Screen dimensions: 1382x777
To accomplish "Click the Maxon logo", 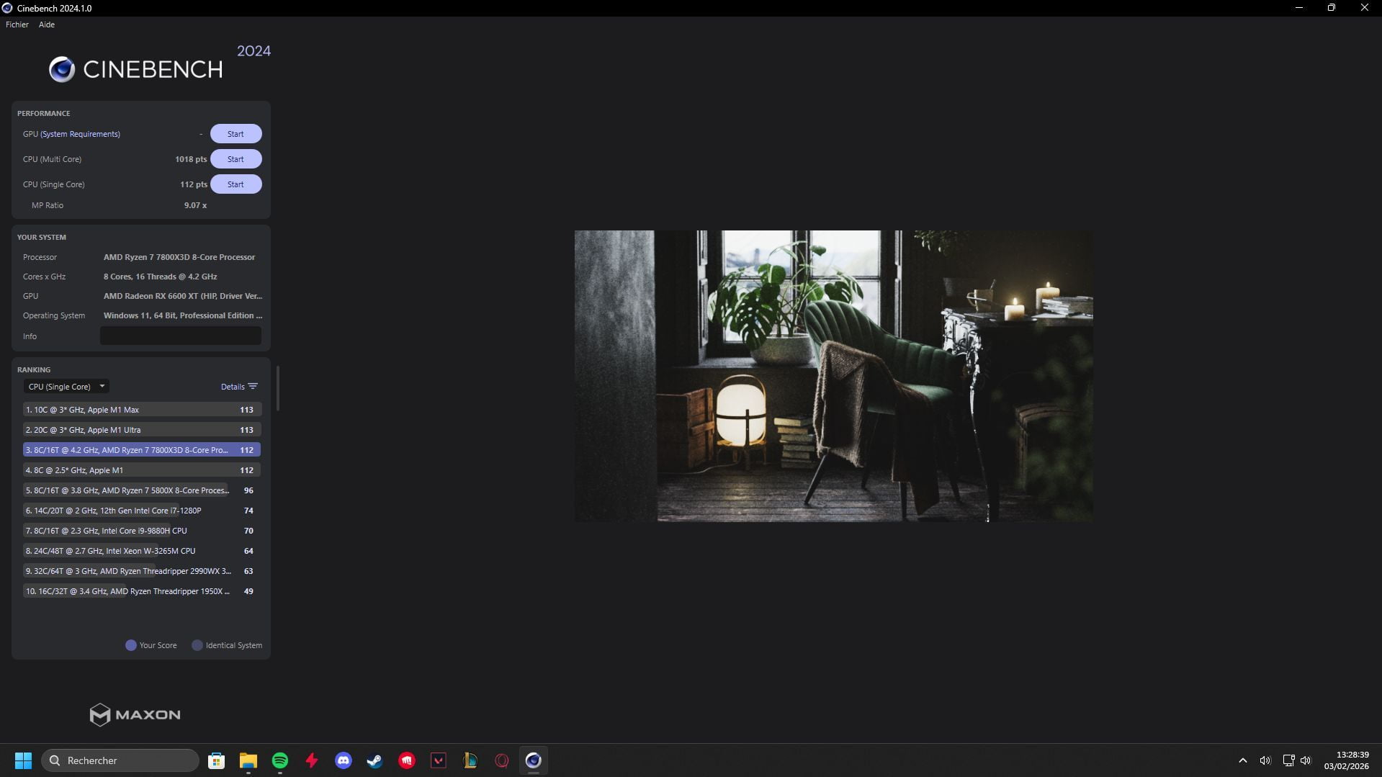I will (135, 714).
